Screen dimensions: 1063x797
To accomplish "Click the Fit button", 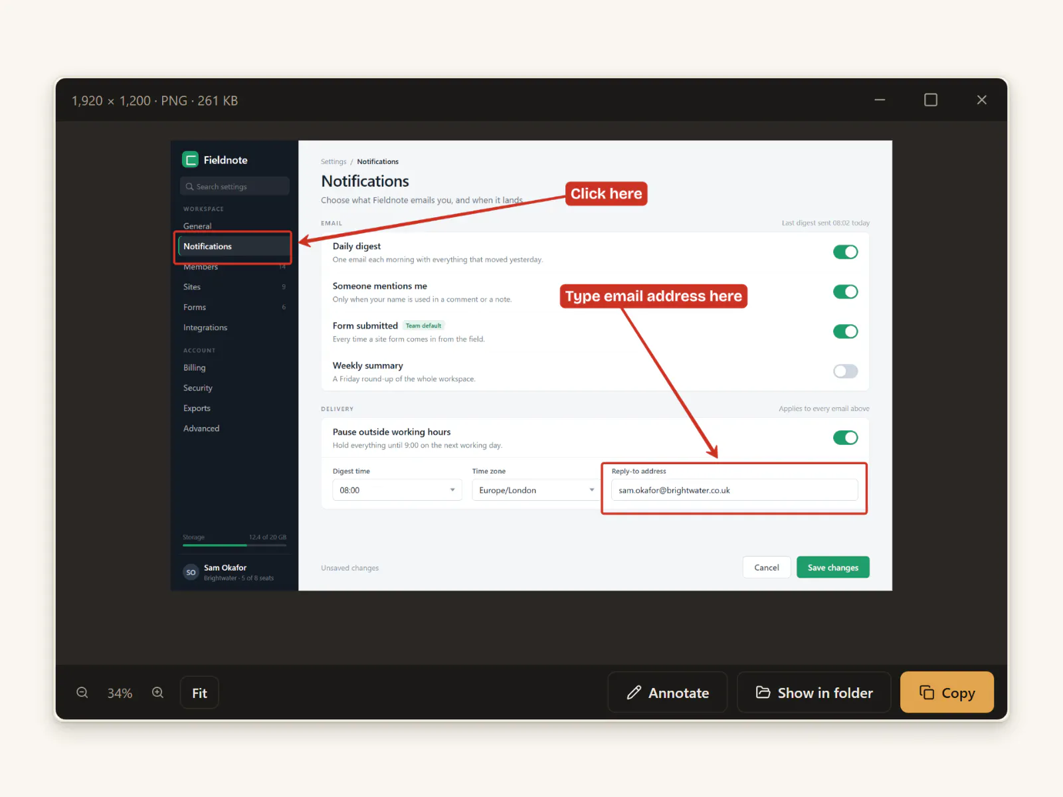I will tap(199, 693).
